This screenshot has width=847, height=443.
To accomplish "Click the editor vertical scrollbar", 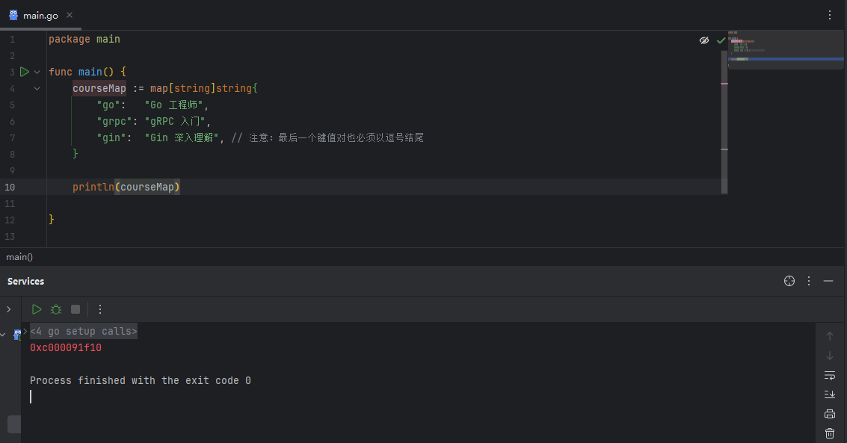I will click(x=724, y=122).
